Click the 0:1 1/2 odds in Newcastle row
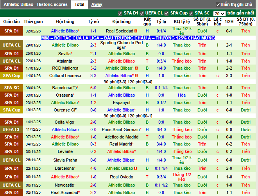The width and height of the screenshot is (258, 196). [161, 185]
